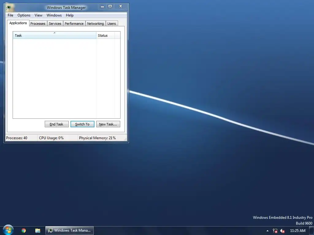Click the Physical Memory: 21% status text
The height and width of the screenshot is (235, 314).
[x=97, y=138]
